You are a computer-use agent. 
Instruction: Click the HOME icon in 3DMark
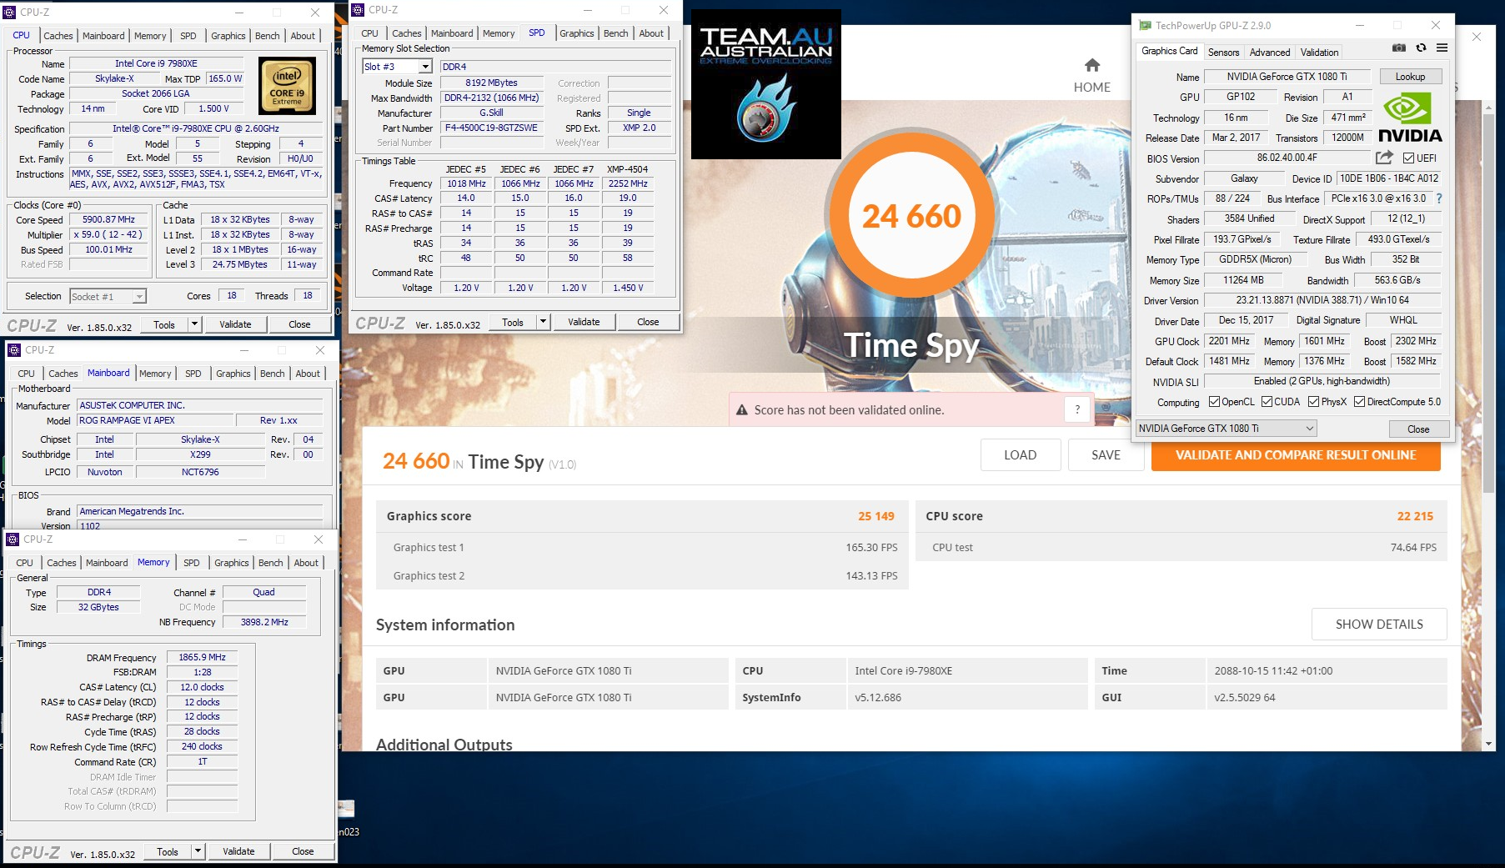pos(1092,65)
